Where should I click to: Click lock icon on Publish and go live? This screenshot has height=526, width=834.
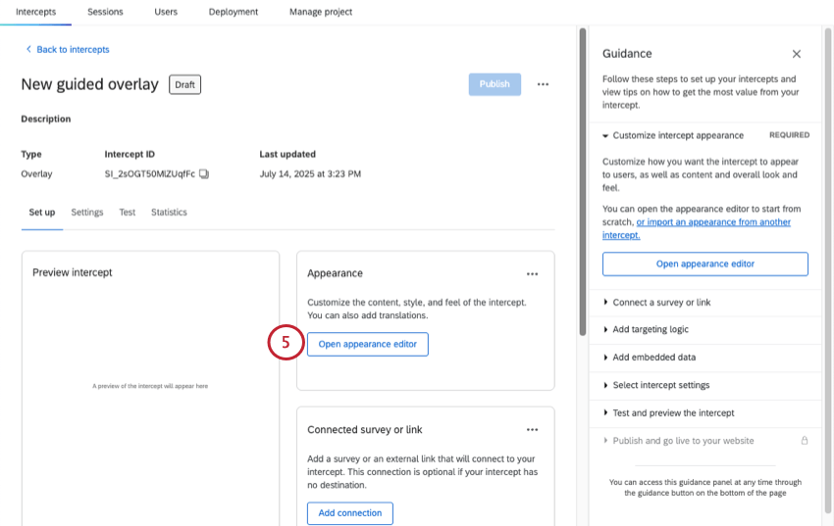point(805,441)
